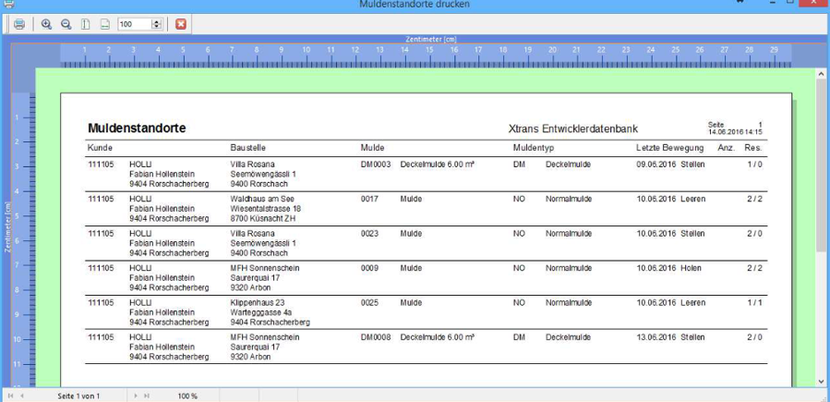This screenshot has width=830, height=402.
Task: Click the vertical centimeter ruler
Action: pos(20,231)
